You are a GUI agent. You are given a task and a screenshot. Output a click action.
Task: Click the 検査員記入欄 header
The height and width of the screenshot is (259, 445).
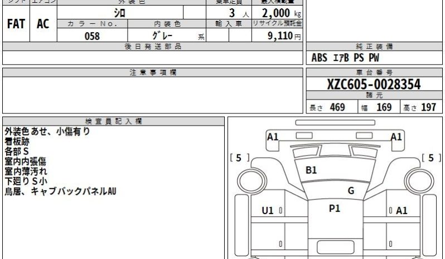click(114, 121)
